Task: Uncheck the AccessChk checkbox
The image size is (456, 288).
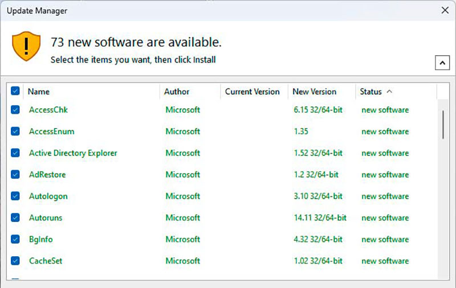Action: point(15,110)
